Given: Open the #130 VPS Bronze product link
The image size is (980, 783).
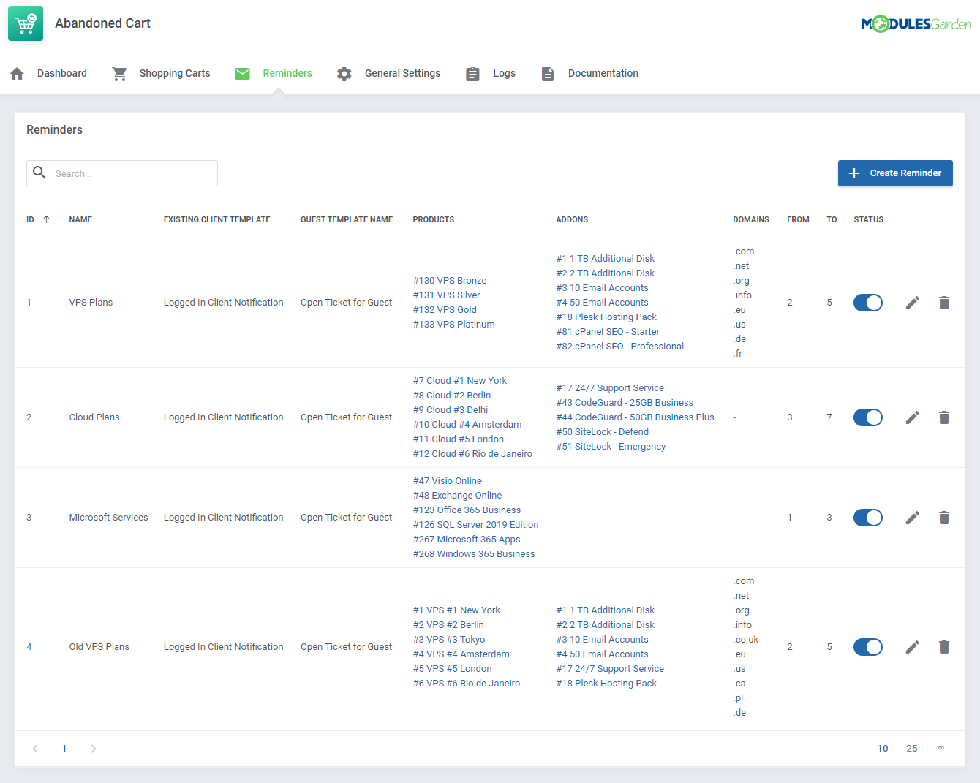Looking at the screenshot, I should click(449, 280).
